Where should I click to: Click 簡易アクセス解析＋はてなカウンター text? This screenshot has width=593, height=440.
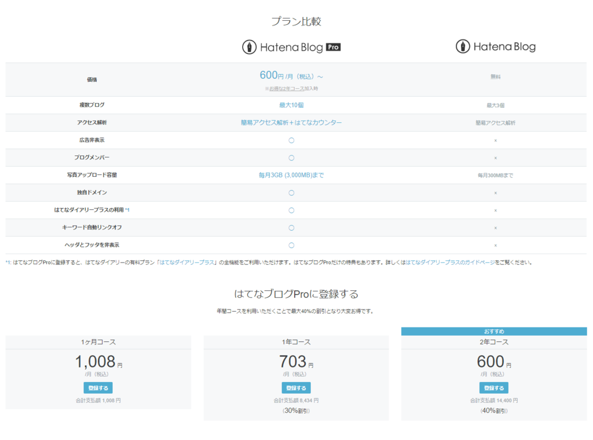[x=291, y=123]
